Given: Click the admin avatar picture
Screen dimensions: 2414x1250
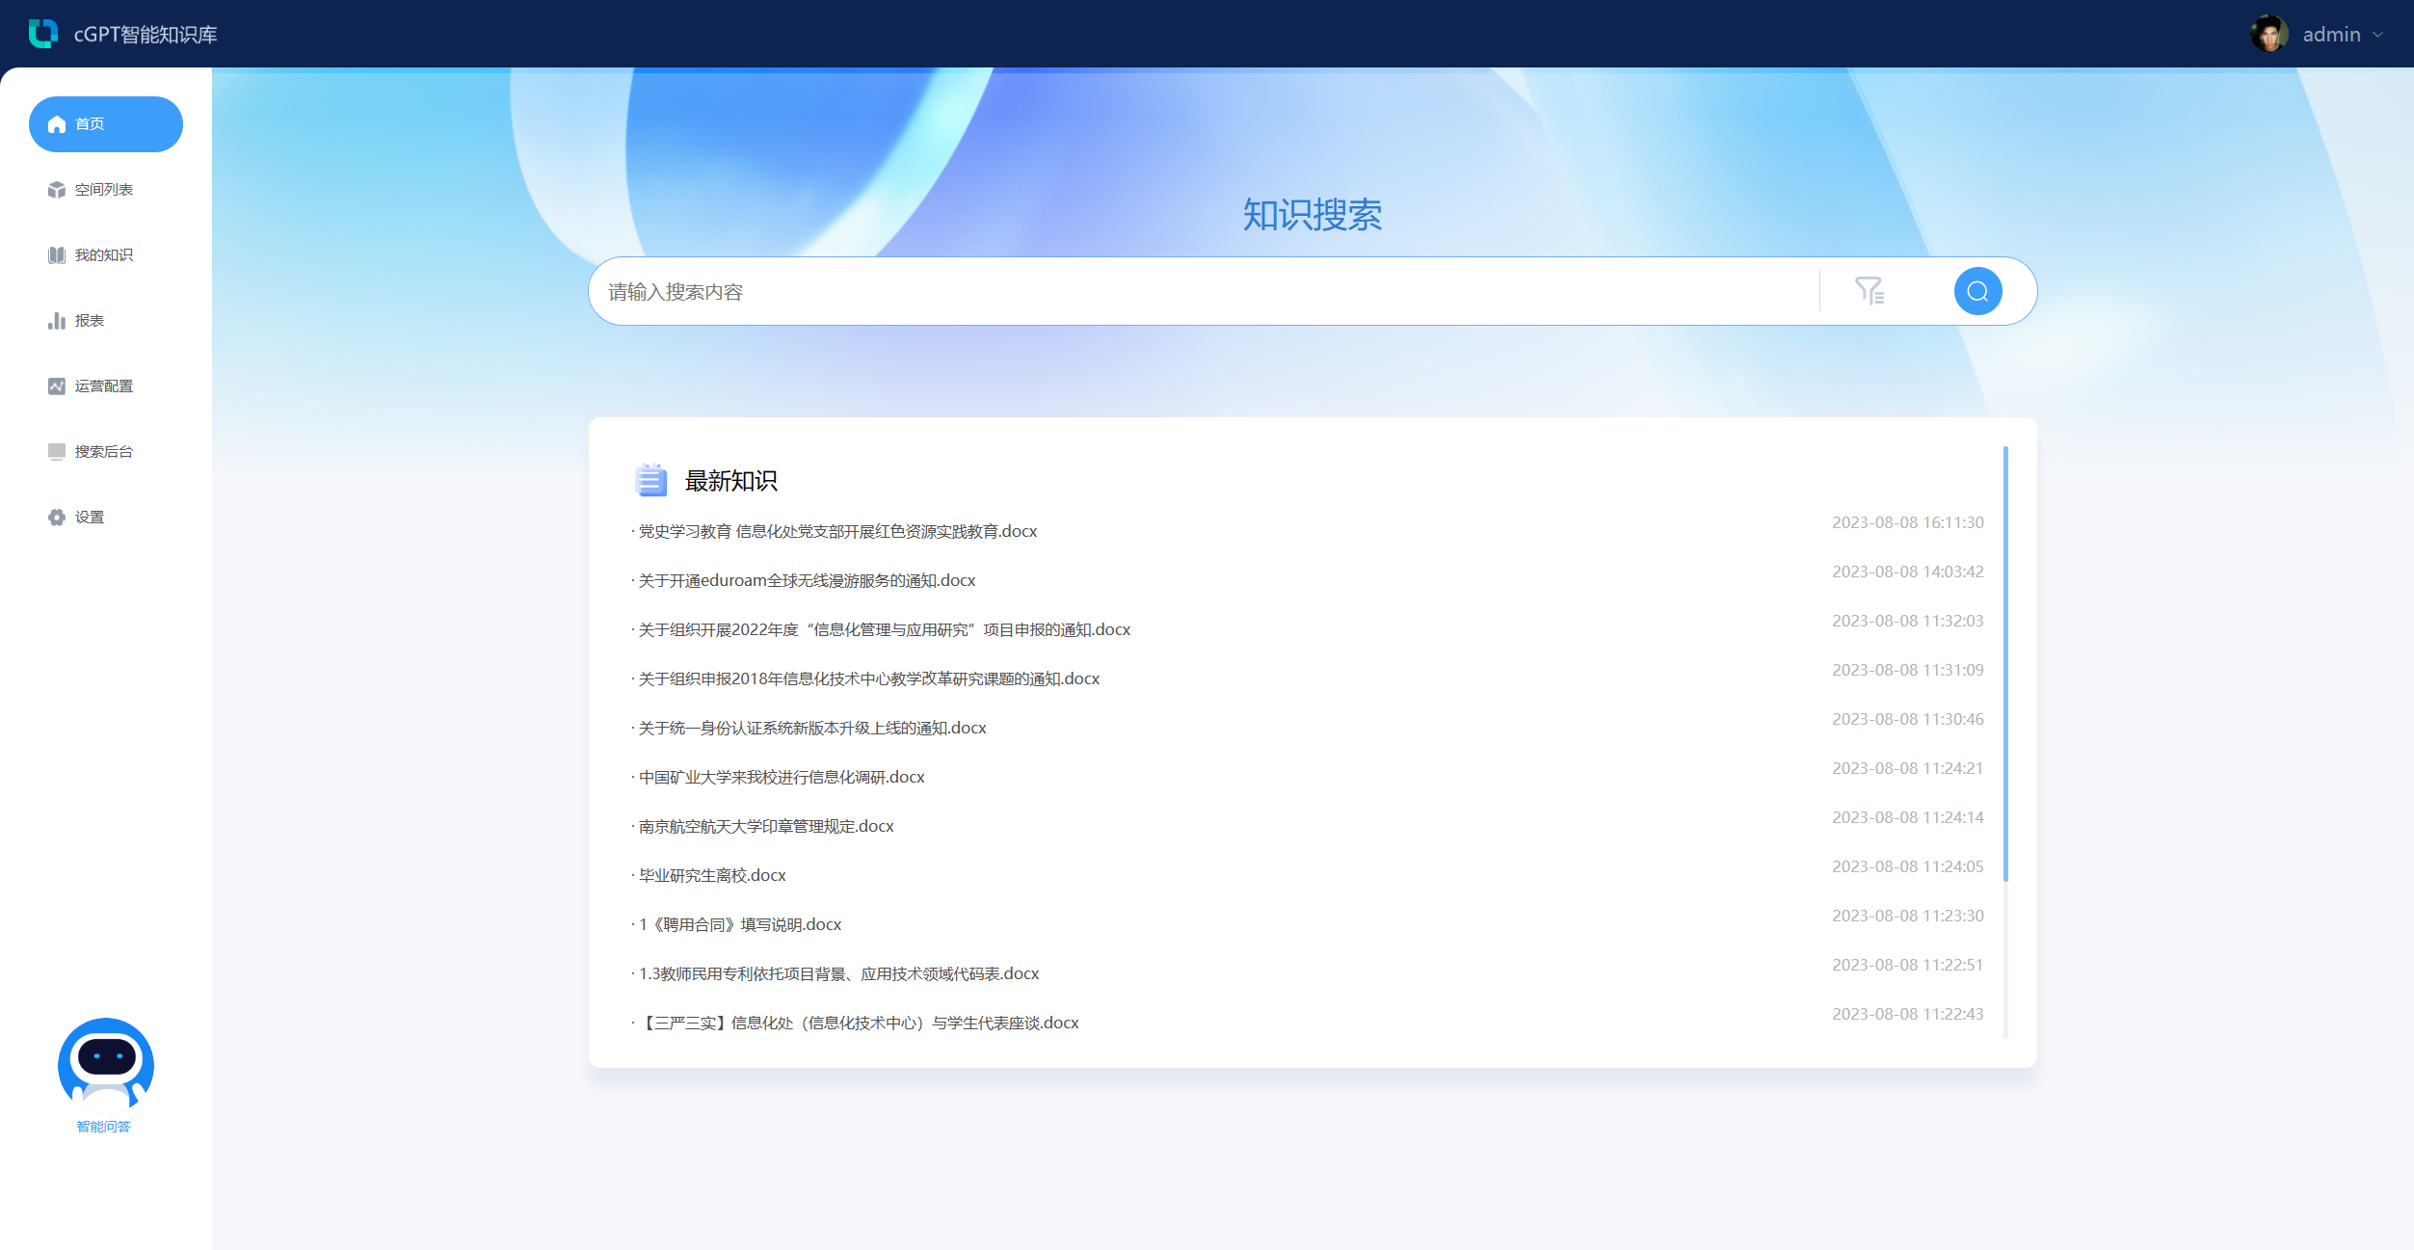Looking at the screenshot, I should pos(2268,34).
